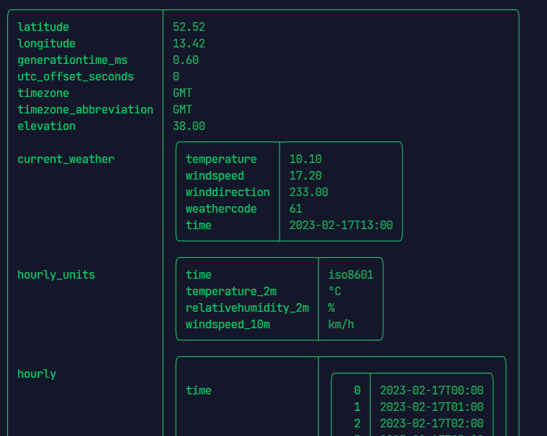Select the generationtime_ms key
Screen dimensions: 547x436
(72, 60)
